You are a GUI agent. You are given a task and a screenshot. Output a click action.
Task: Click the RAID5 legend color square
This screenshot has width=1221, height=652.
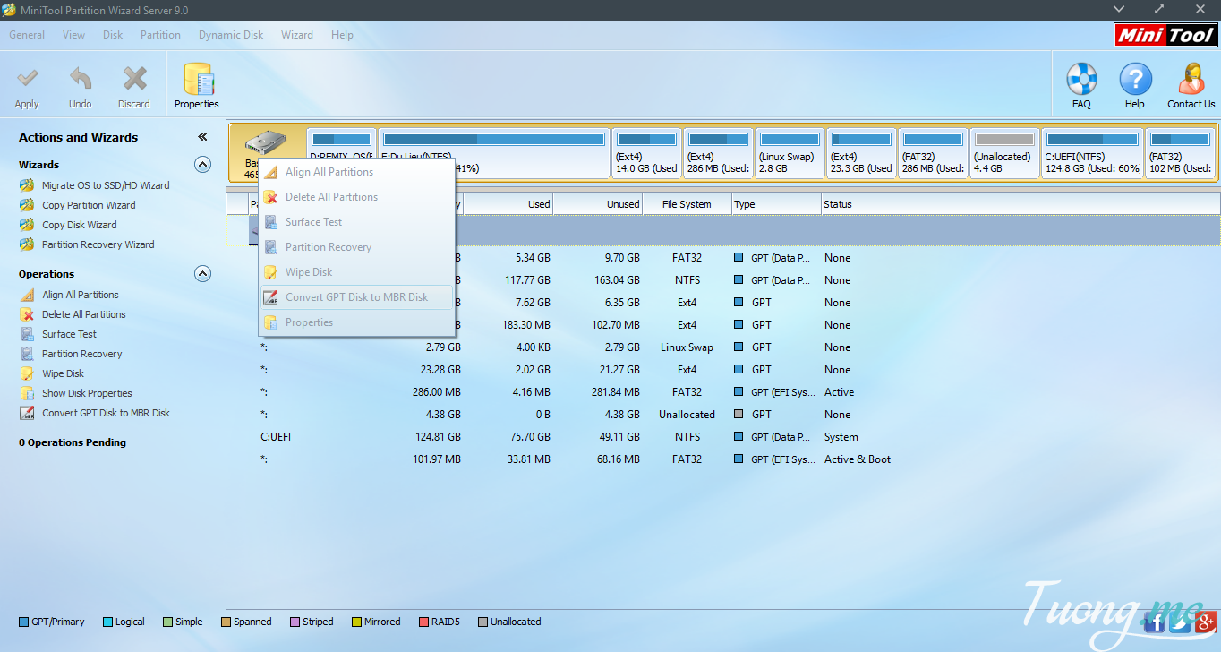pyautogui.click(x=423, y=622)
